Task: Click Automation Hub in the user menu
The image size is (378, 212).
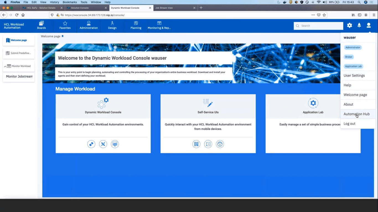Action: (x=356, y=114)
